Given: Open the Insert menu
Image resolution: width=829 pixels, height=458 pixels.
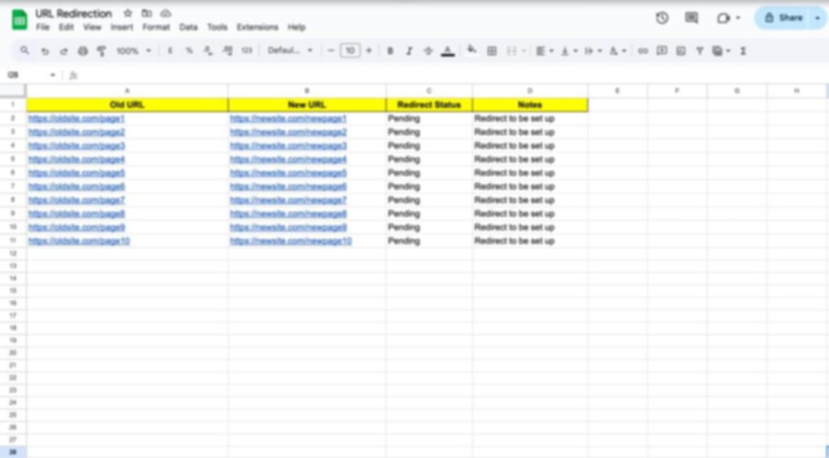Looking at the screenshot, I should click(x=121, y=27).
